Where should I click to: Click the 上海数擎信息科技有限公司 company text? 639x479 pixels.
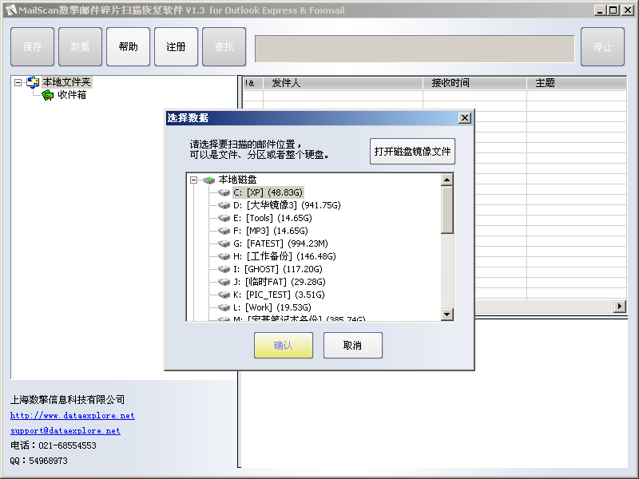tap(67, 400)
